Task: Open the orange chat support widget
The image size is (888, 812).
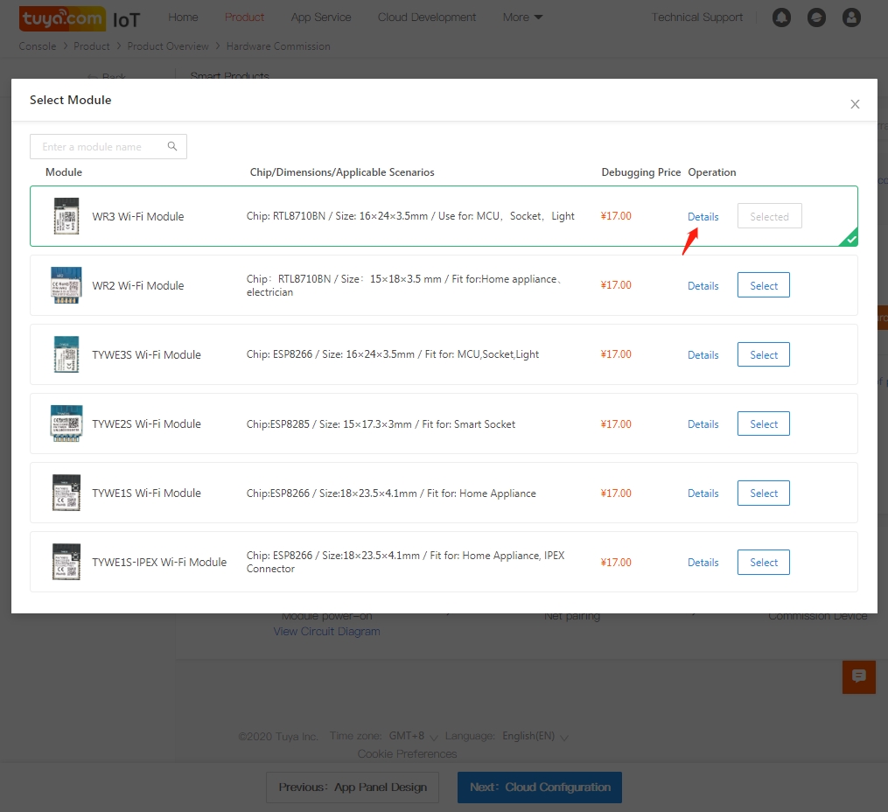Action: click(x=858, y=676)
